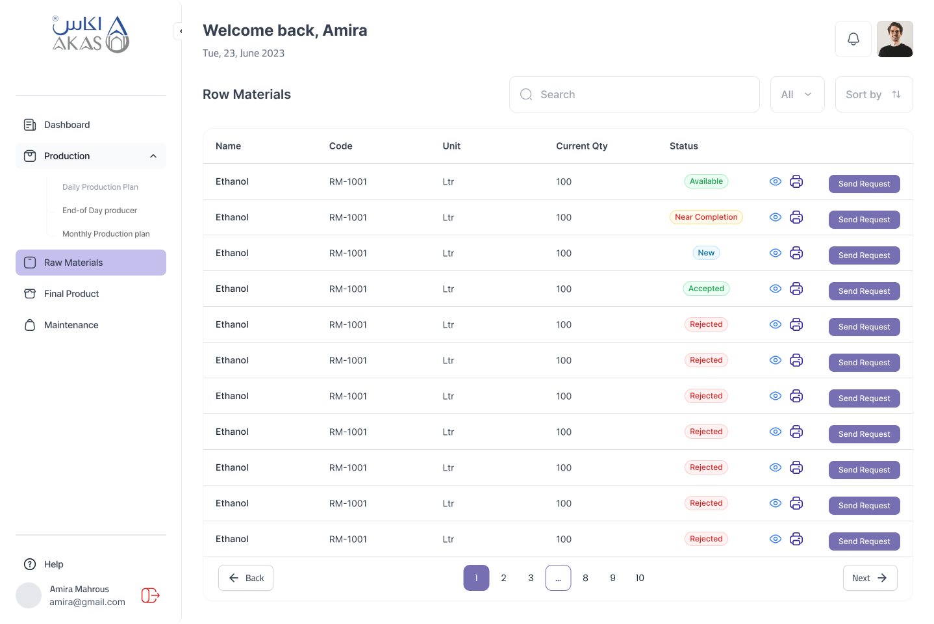Click the Maintenance bag icon

pyautogui.click(x=30, y=325)
